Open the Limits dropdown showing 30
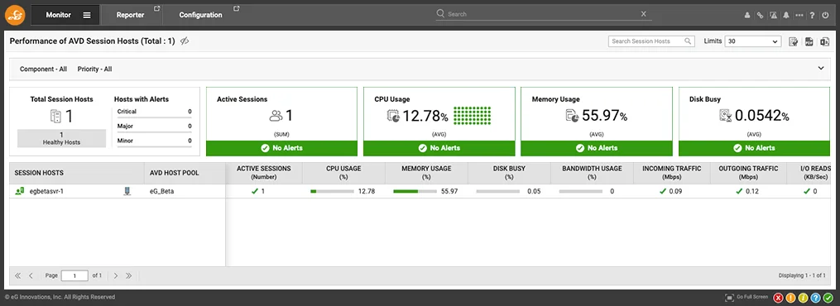This screenshot has width=840, height=306. click(752, 41)
